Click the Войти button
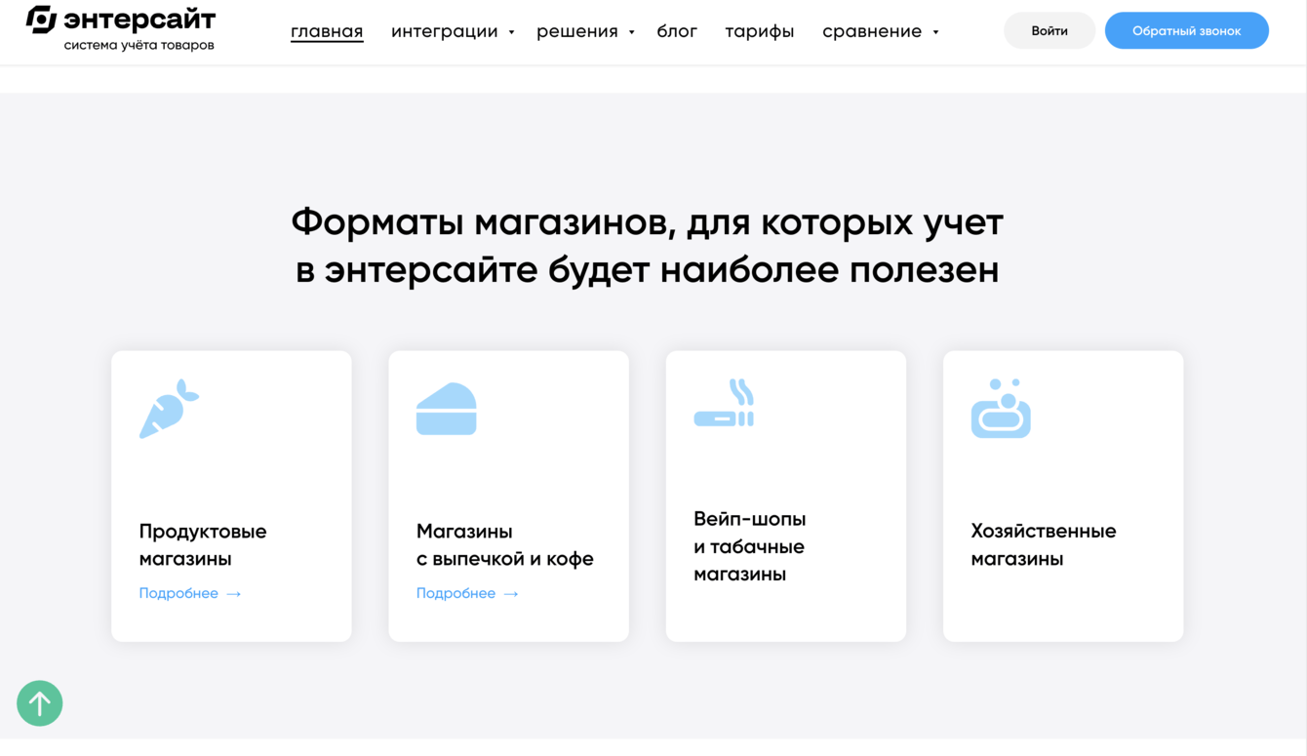This screenshot has width=1307, height=756. 1050,31
